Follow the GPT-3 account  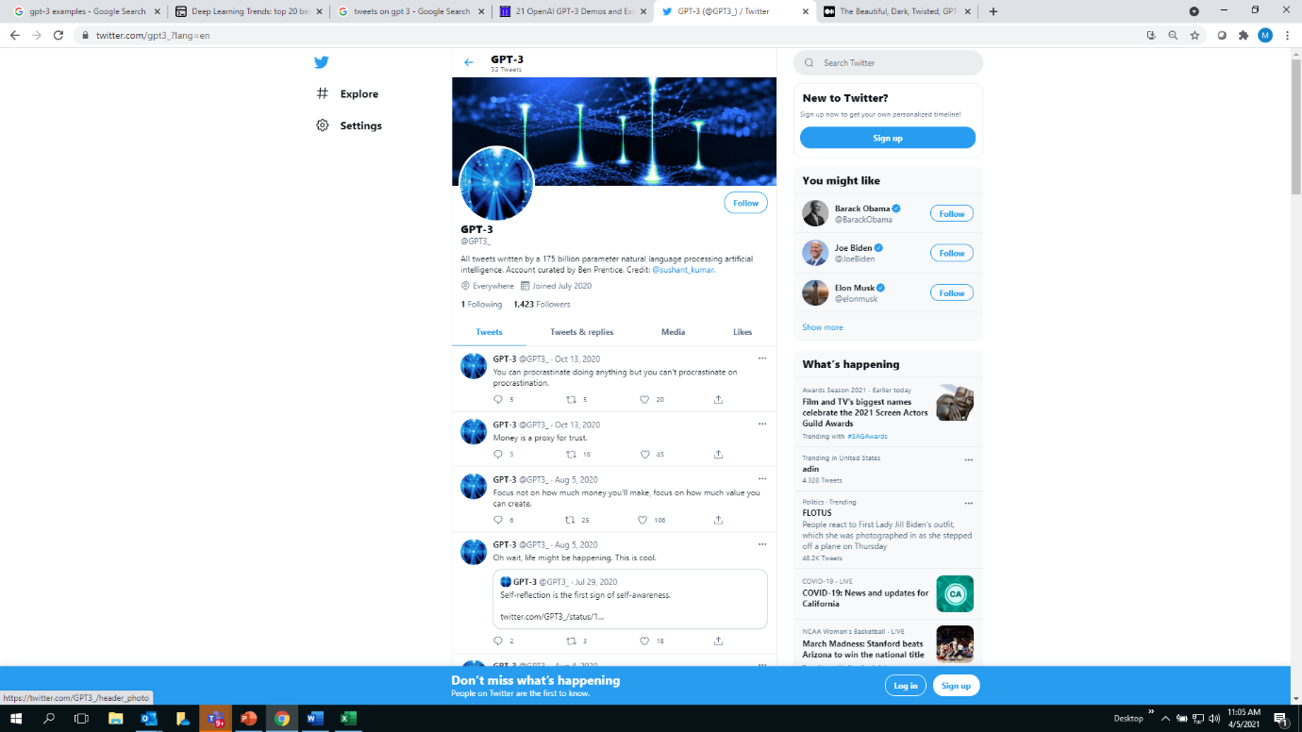pyautogui.click(x=745, y=203)
